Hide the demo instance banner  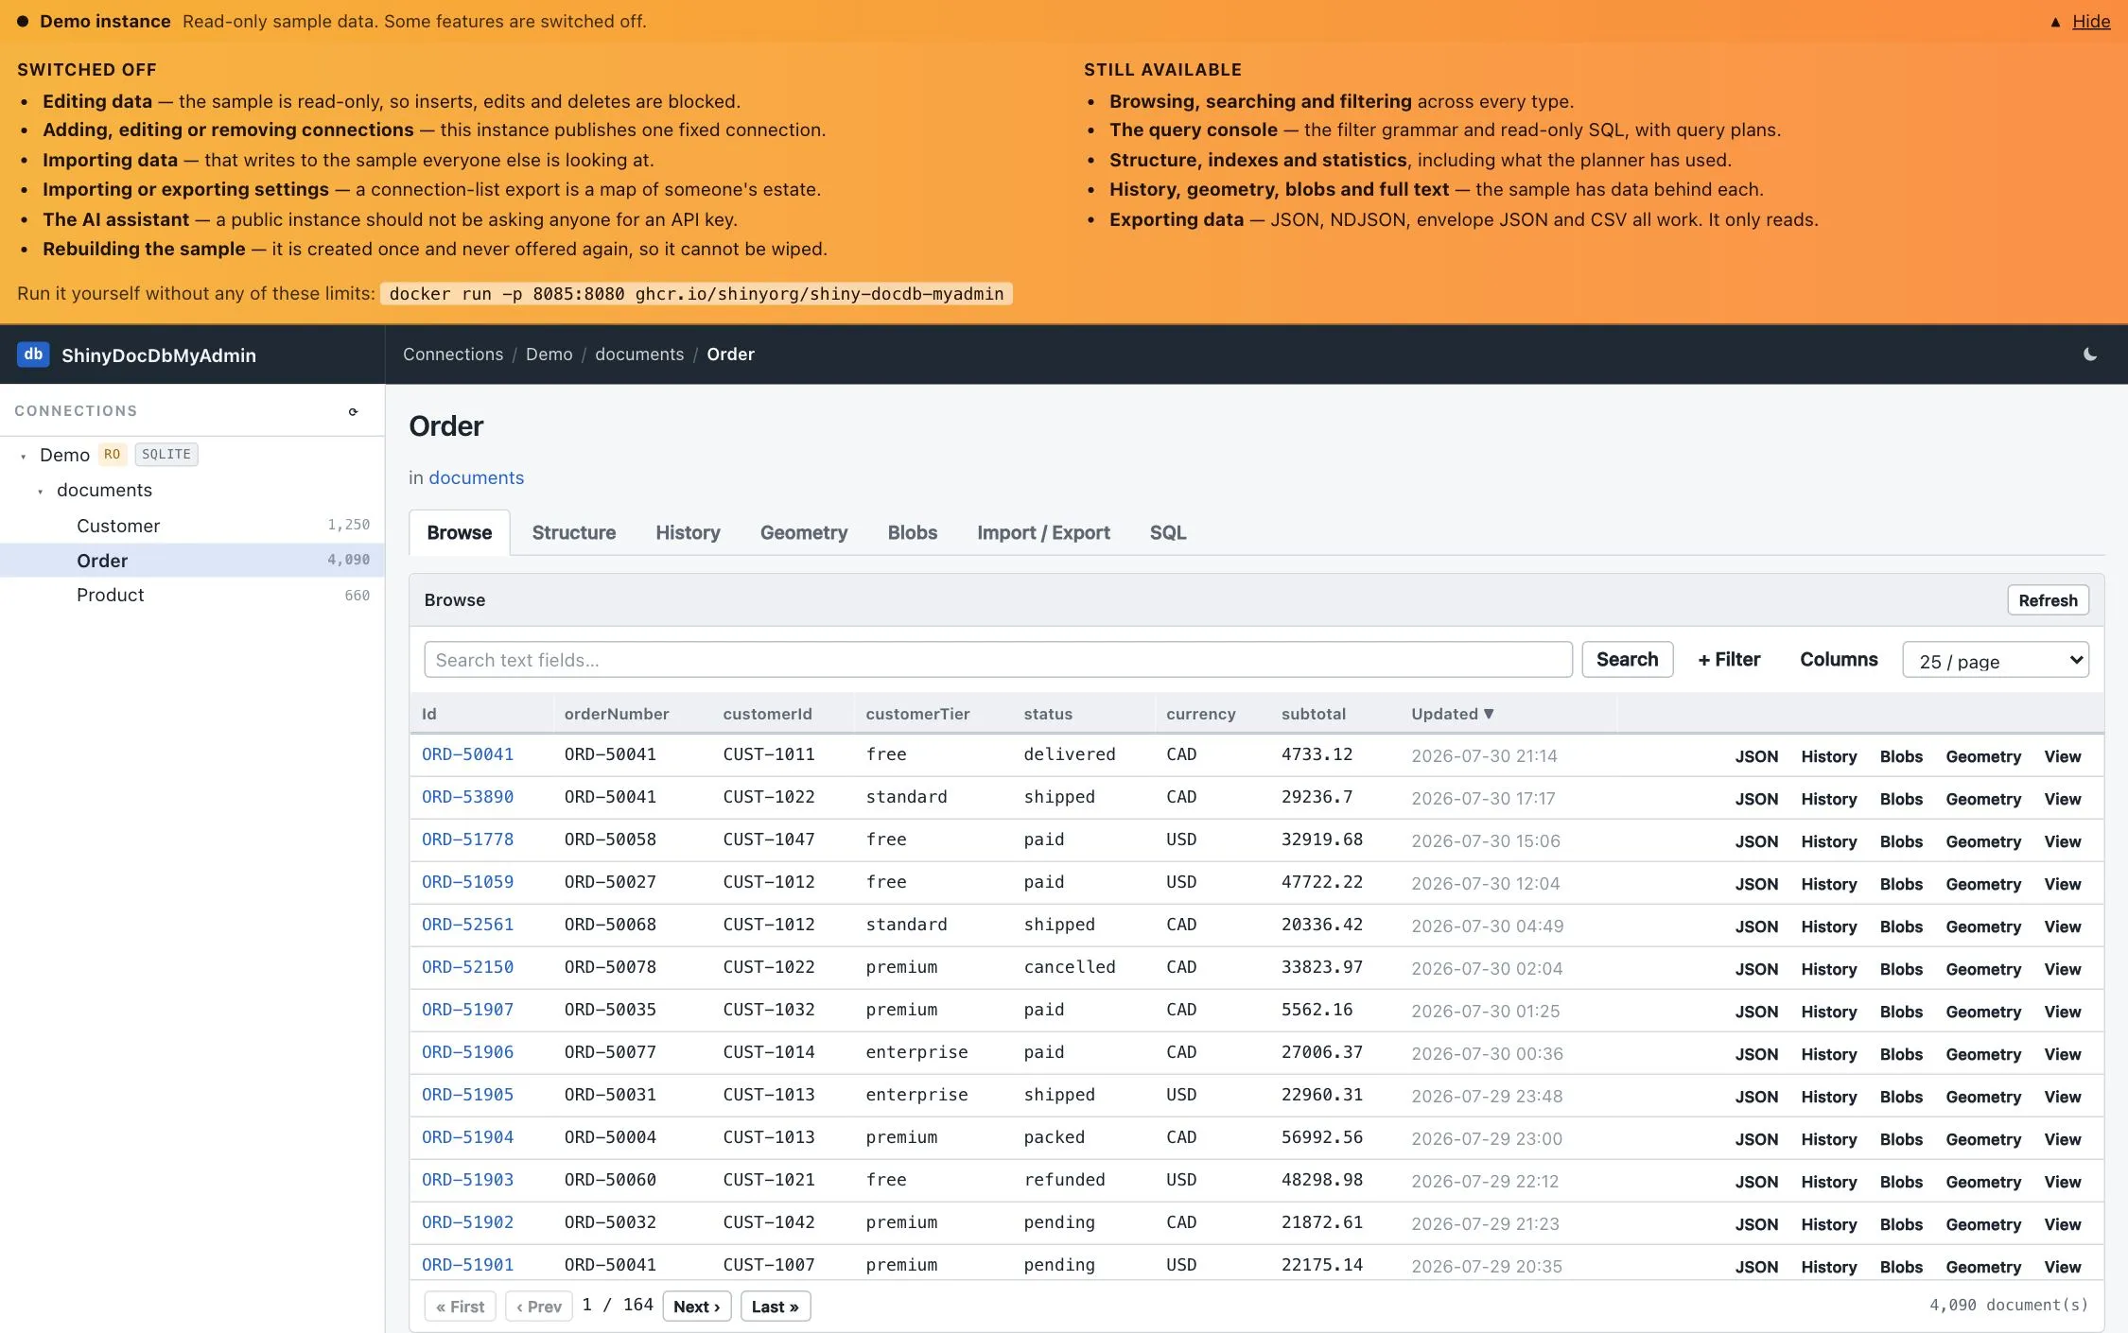coord(2091,22)
